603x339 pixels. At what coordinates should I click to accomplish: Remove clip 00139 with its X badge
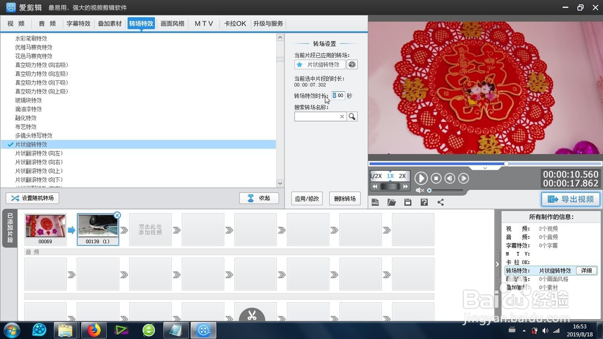(118, 215)
